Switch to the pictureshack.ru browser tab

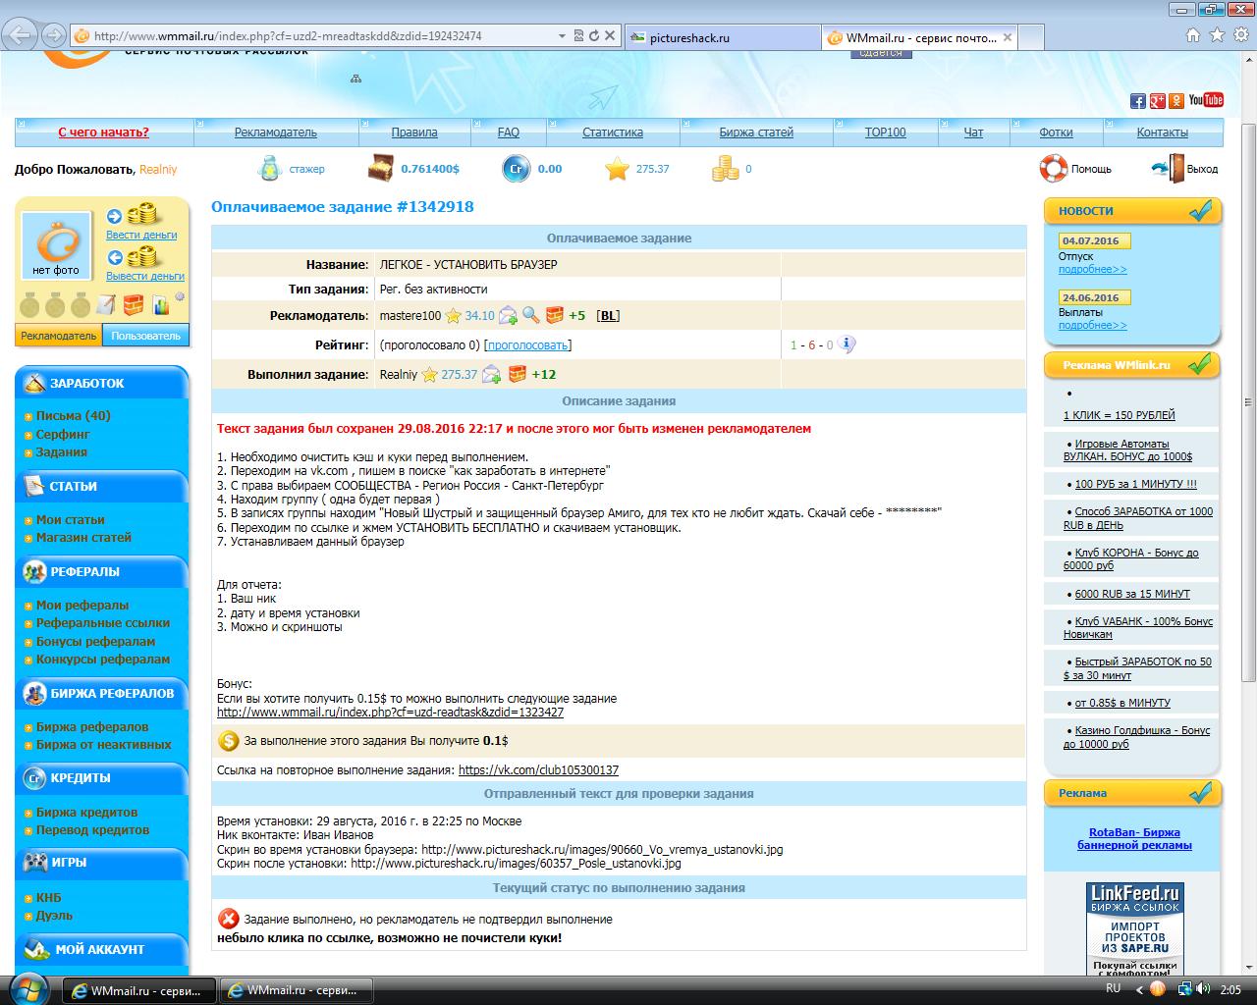(x=722, y=37)
